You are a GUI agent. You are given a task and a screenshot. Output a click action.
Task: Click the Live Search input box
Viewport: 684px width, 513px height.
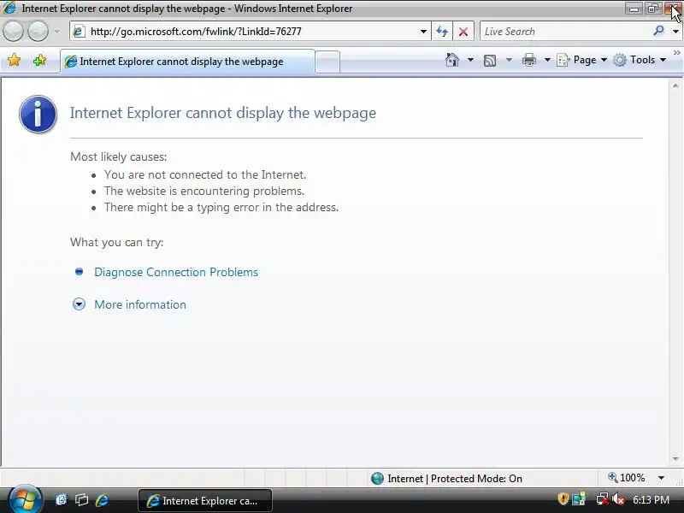click(565, 32)
